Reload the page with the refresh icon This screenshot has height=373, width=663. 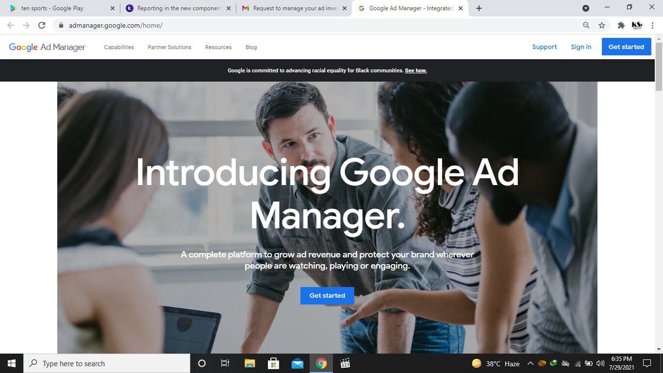click(x=42, y=25)
